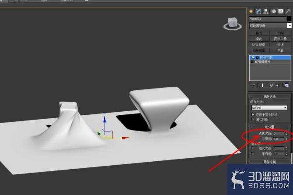Enable render 平滑度 checkbox
This screenshot has width=293, height=195.
click(253, 154)
